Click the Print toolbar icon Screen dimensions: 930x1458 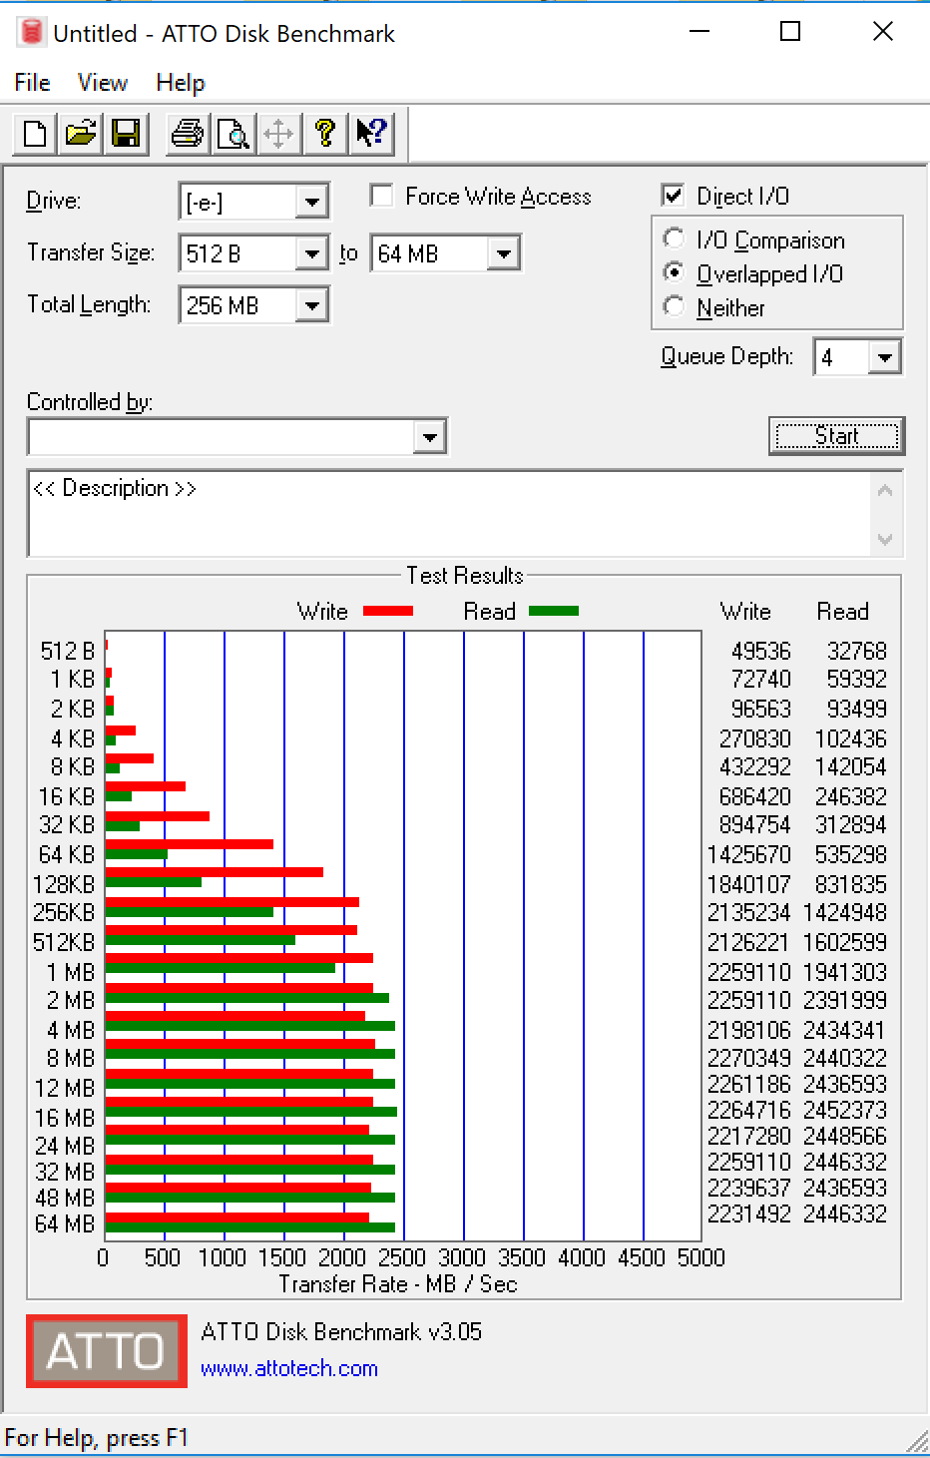coord(187,133)
